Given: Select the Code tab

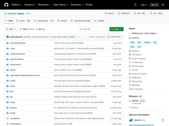Looking at the screenshot, I should 9,21.
